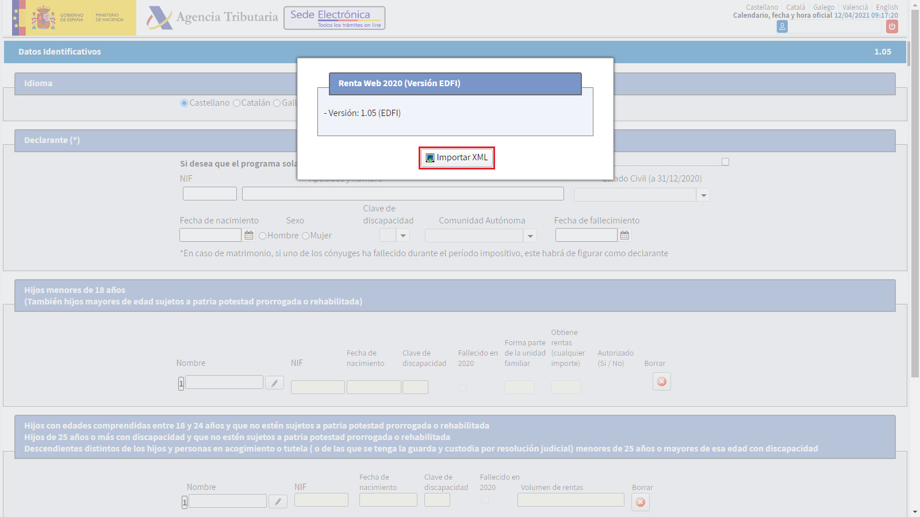Expand Comunidad Autónoma dropdown

[530, 235]
